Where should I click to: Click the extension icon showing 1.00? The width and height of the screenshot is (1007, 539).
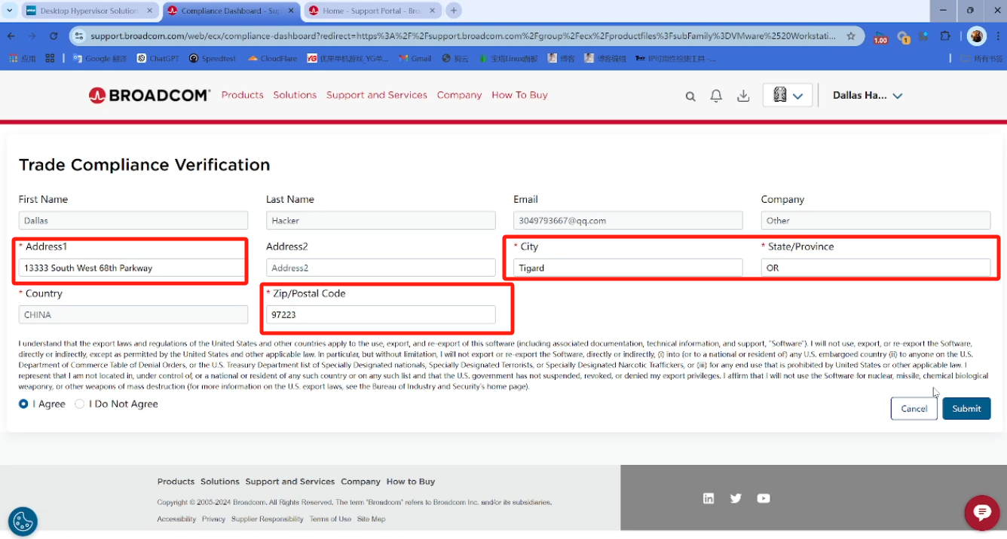tap(880, 37)
